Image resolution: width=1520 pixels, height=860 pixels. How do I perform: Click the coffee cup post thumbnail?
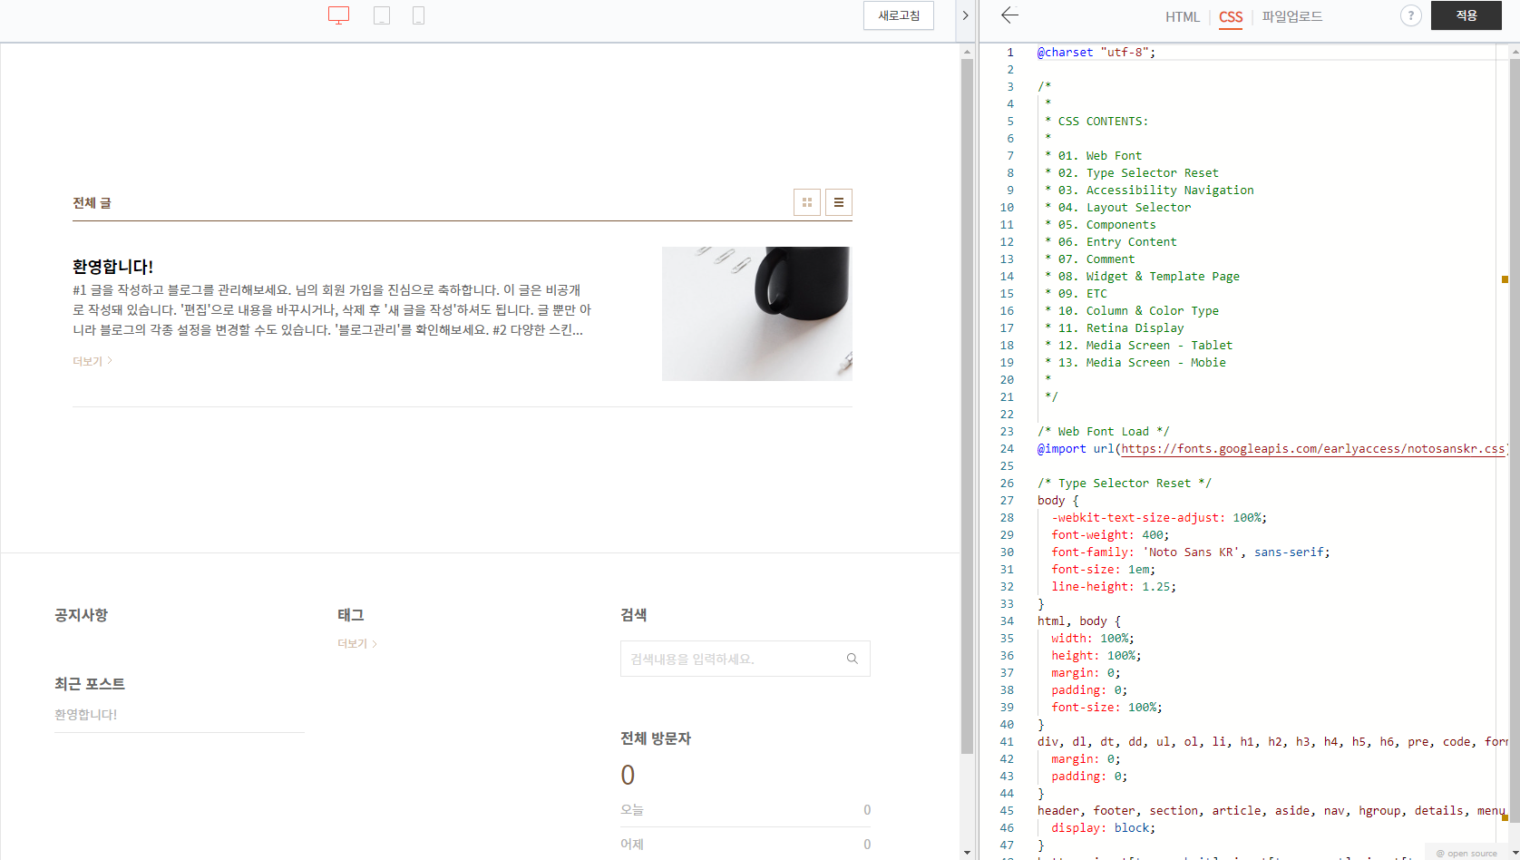pyautogui.click(x=756, y=313)
